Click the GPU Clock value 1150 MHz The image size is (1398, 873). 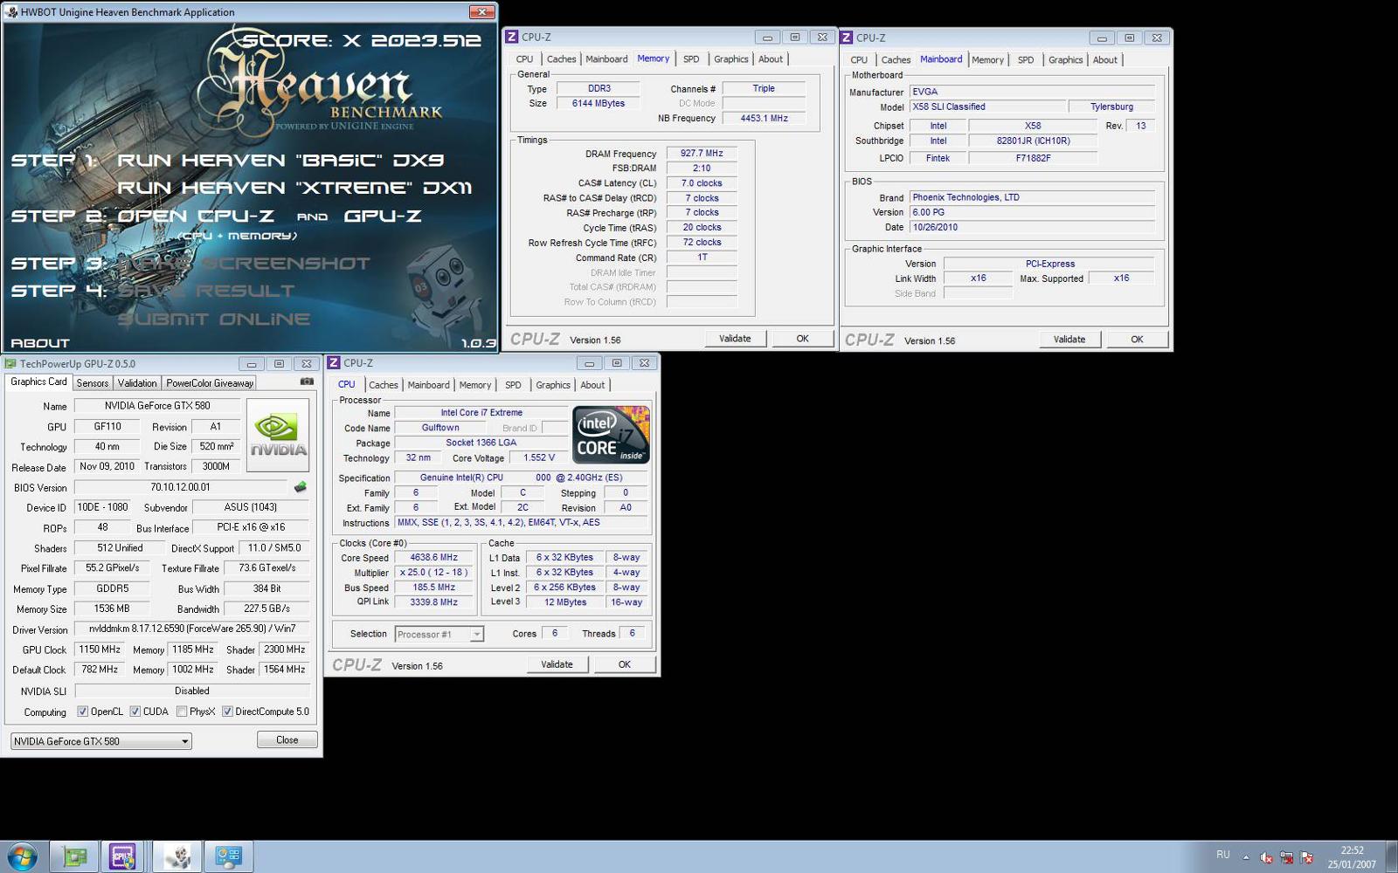[x=100, y=650]
